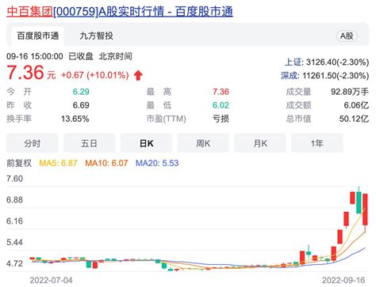Click the 昨收 value 6.69

[x=81, y=105]
